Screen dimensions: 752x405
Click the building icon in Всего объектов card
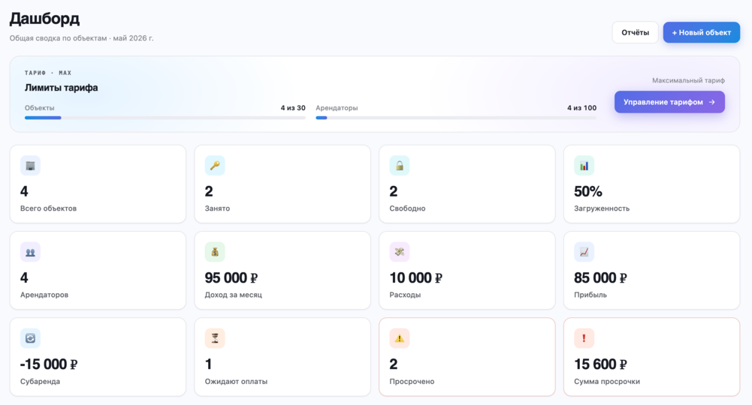30,166
